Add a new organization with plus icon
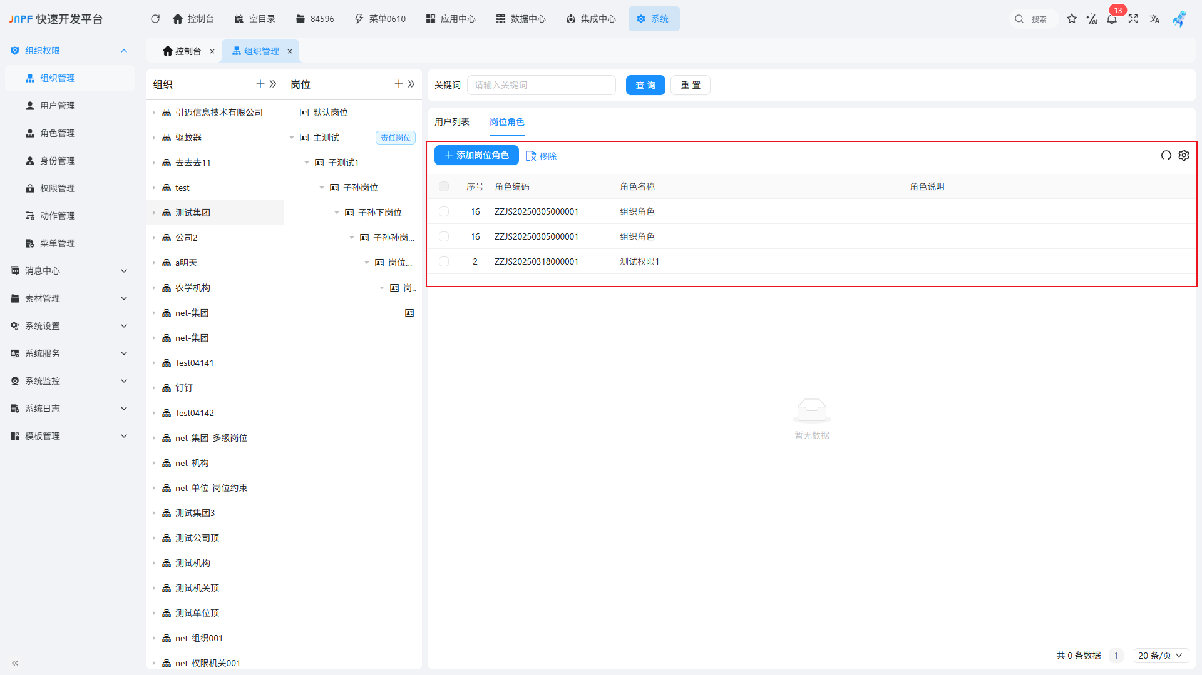The height and width of the screenshot is (675, 1202). [x=260, y=84]
